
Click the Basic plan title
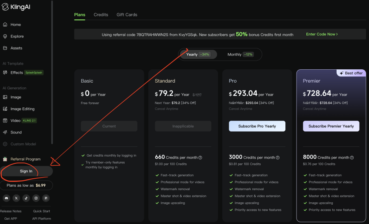[87, 81]
